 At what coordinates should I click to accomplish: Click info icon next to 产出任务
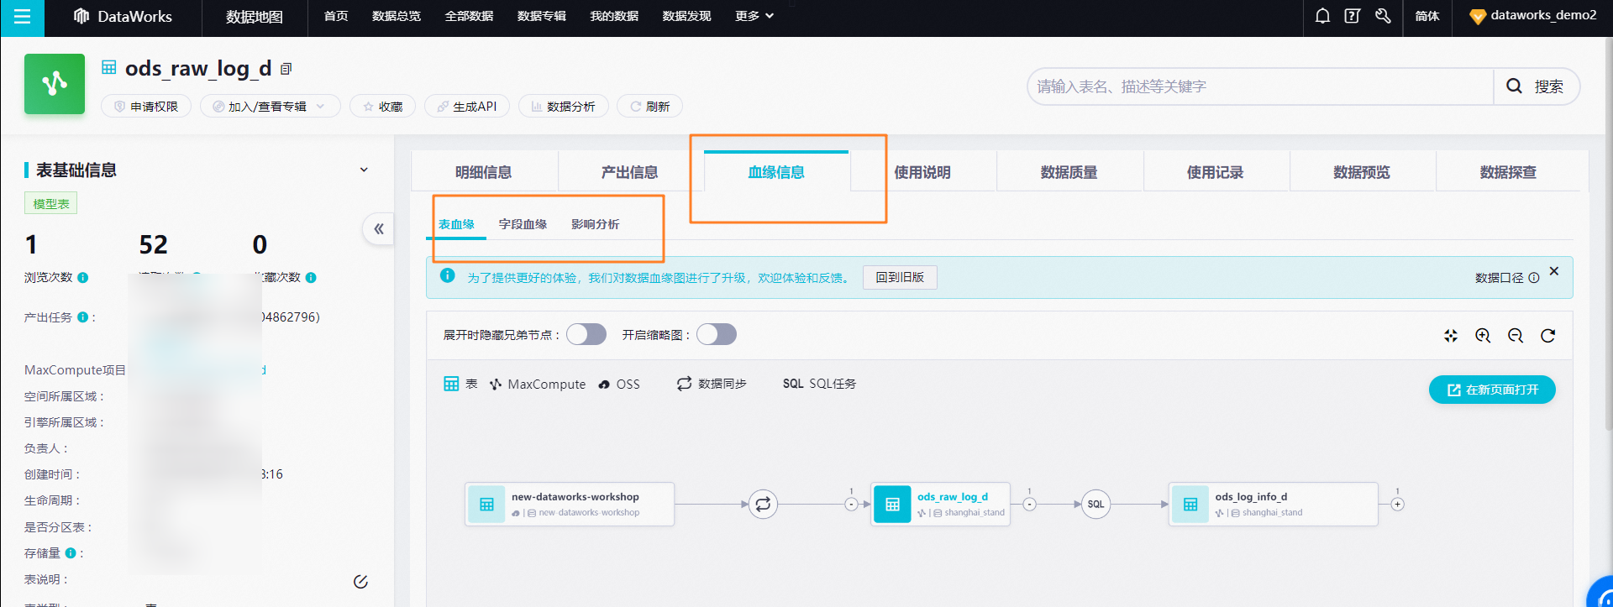click(82, 317)
